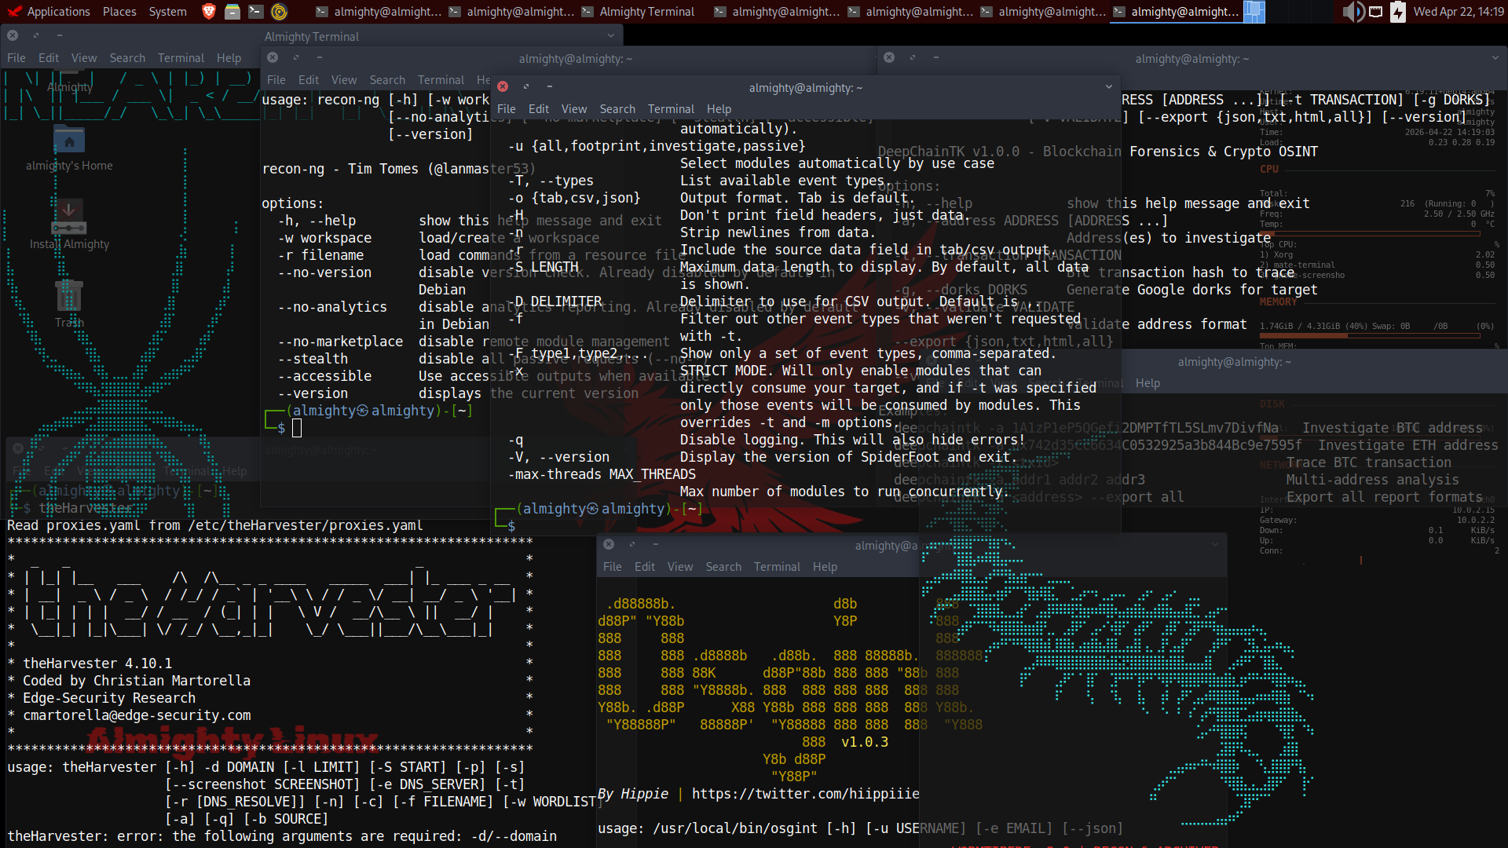The width and height of the screenshot is (1508, 848).
Task: Open the Applications menu with the bird logo
Action: coord(47,12)
